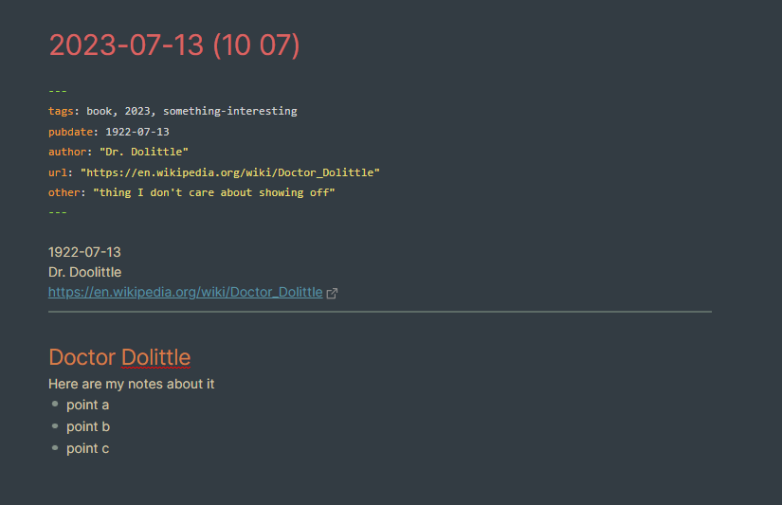Screen dimensions: 782x505
Task: Click the "something-interesting" tag value
Action: point(229,111)
